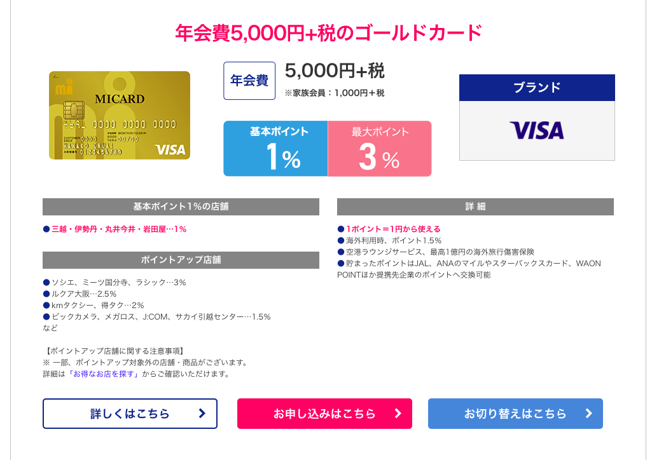Open the お得なお店を探す link

(x=104, y=374)
